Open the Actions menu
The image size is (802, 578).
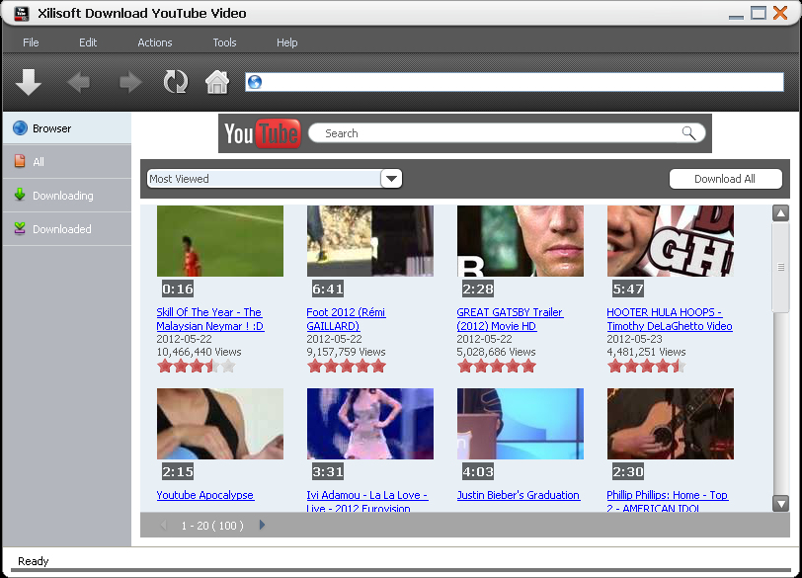[154, 42]
